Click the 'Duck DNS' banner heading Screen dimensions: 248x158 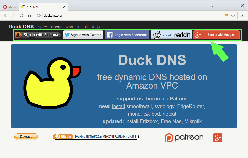point(152,60)
